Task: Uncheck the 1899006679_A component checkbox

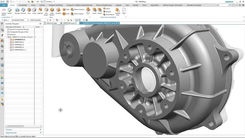Action: pyautogui.click(x=11, y=39)
